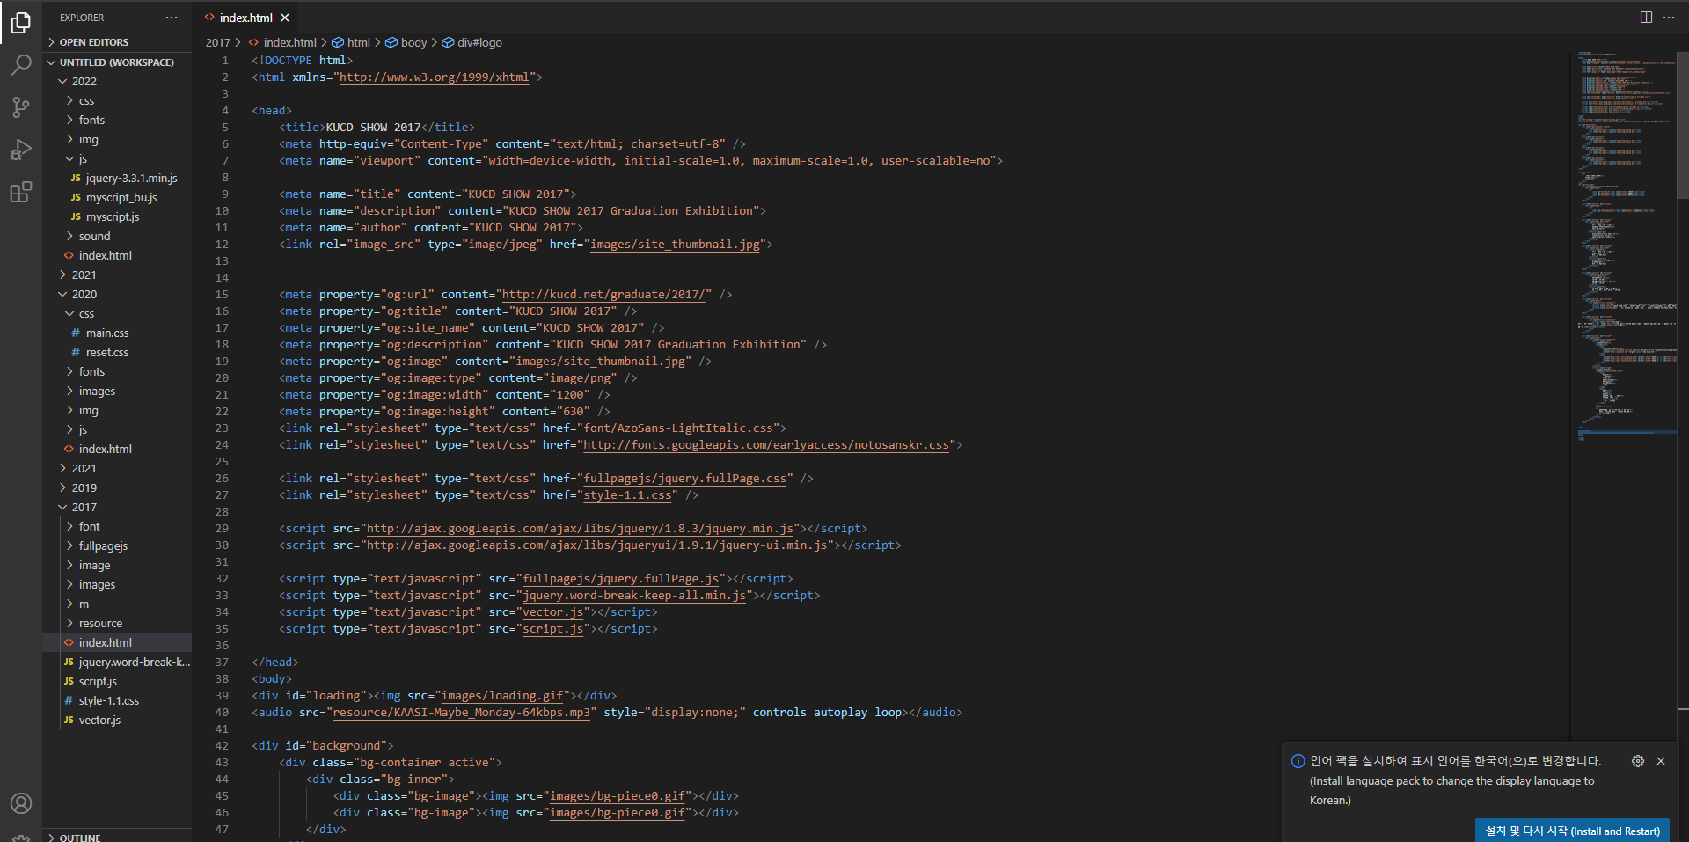Collapse the Untitled (Workspace) section

pyautogui.click(x=117, y=62)
